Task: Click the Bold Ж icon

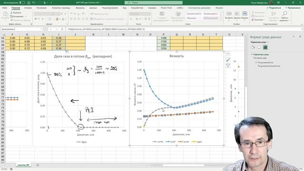Action: [x=36, y=19]
